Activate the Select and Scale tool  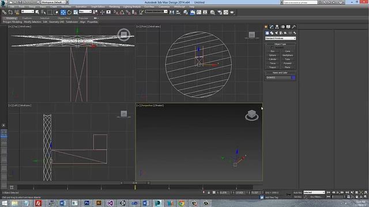pos(76,12)
